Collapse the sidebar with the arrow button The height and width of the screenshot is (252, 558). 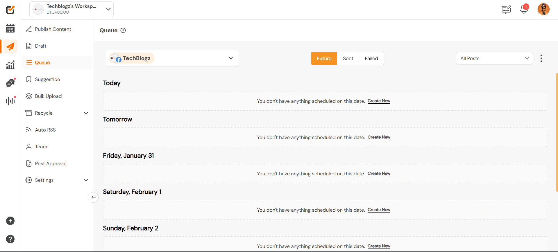[93, 197]
